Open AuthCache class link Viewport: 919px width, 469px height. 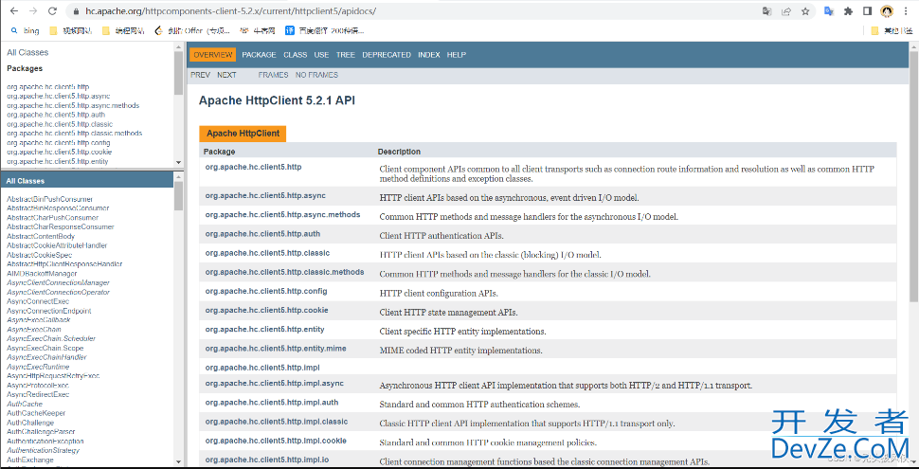click(x=24, y=405)
